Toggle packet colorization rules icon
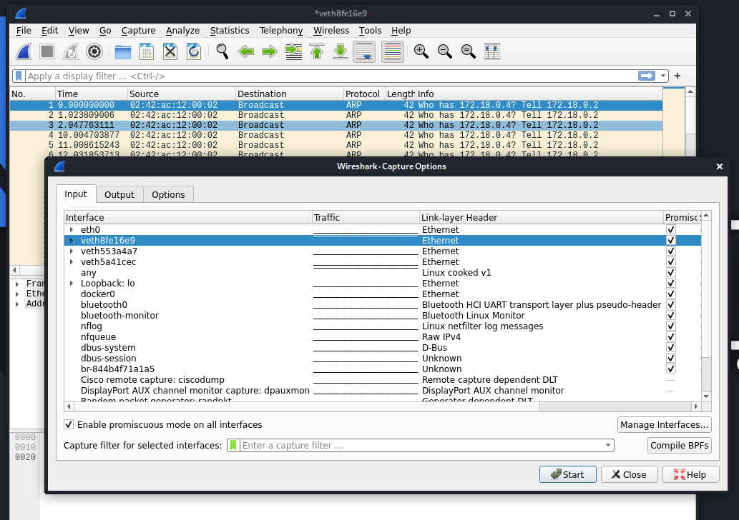This screenshot has height=520, width=739. pos(393,51)
